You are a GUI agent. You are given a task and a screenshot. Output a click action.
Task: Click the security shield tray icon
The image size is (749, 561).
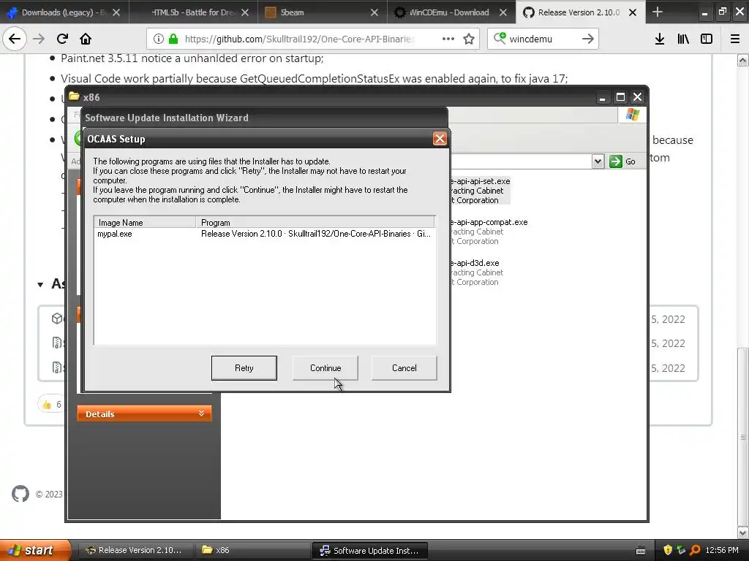tap(668, 550)
